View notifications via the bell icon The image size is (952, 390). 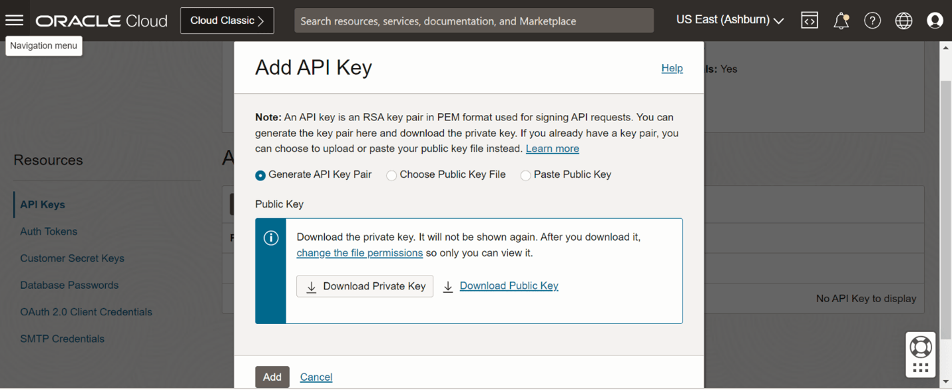(841, 20)
